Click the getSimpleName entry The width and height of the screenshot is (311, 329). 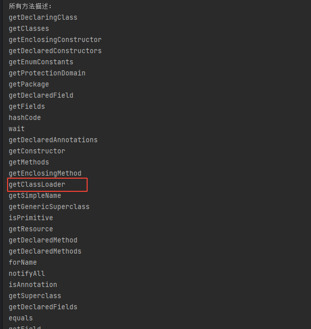35,196
